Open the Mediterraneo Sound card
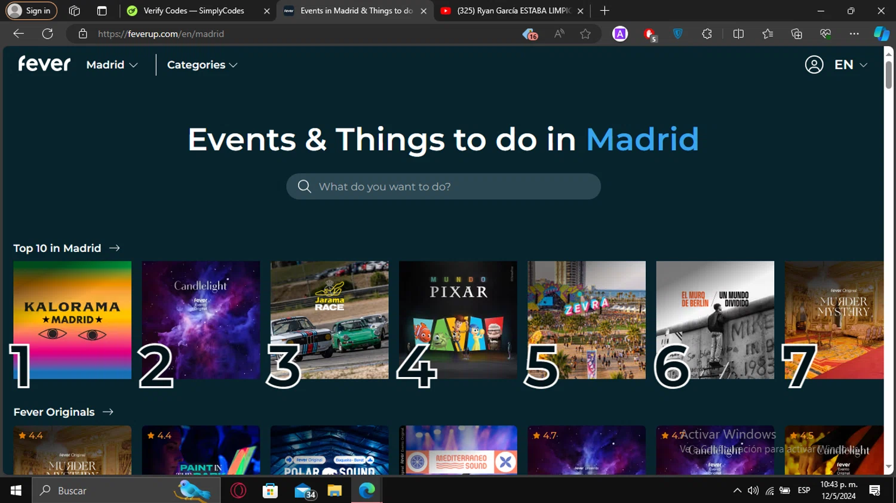 [x=458, y=450]
